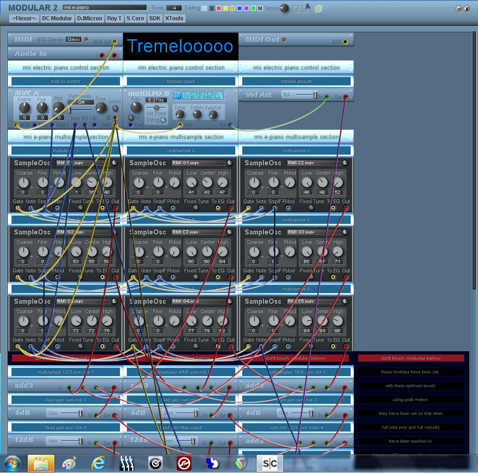Open the Voices count selector showing 4
This screenshot has height=474, width=478.
point(174,7)
